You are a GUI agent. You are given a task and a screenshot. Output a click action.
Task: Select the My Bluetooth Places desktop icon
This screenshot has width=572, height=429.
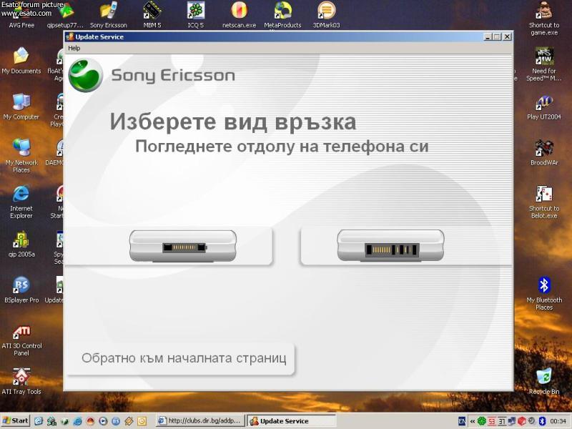[x=544, y=294]
